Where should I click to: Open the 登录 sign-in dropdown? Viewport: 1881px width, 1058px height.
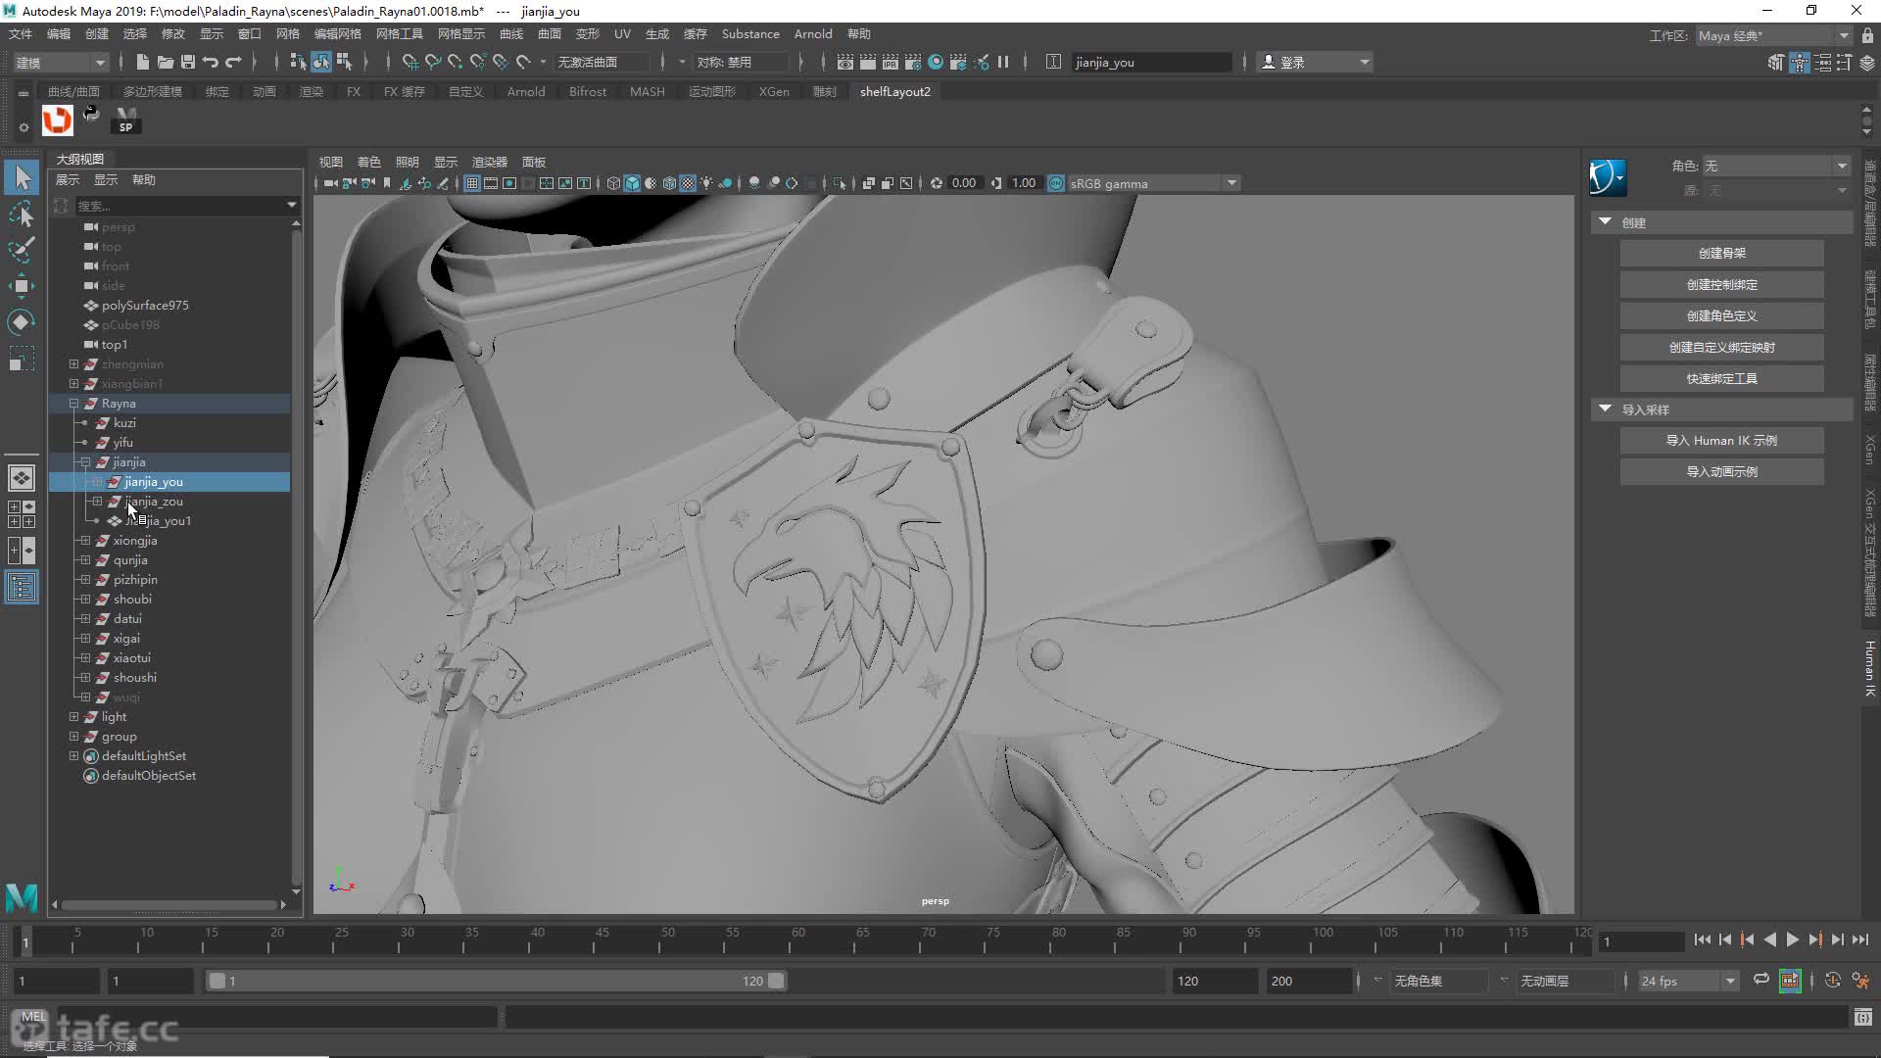click(x=1315, y=63)
